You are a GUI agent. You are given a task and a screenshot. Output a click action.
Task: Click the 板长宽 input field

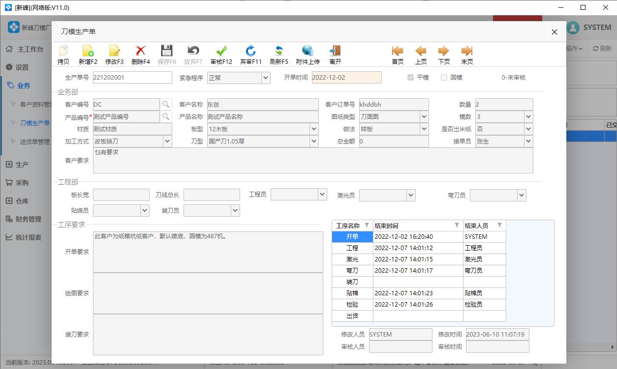pyautogui.click(x=121, y=195)
